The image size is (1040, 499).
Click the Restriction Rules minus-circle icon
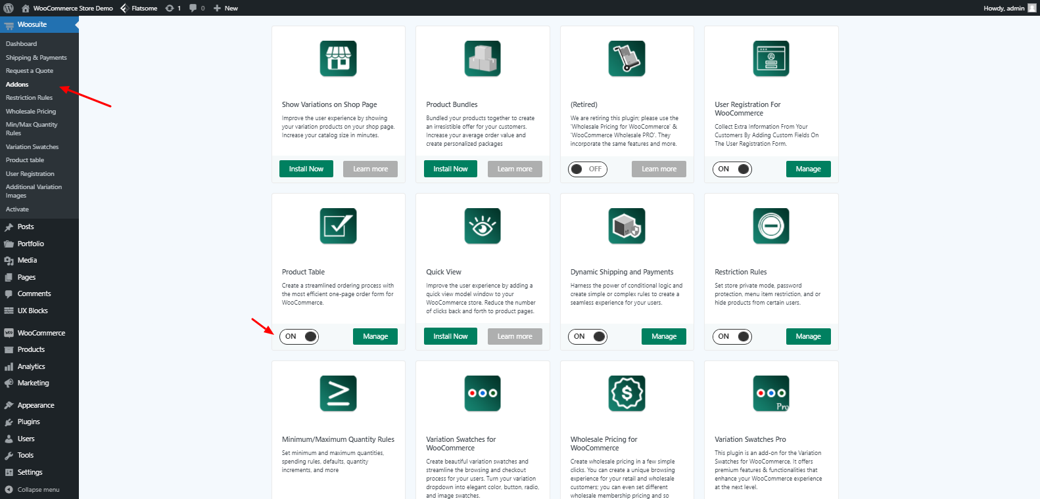click(771, 226)
